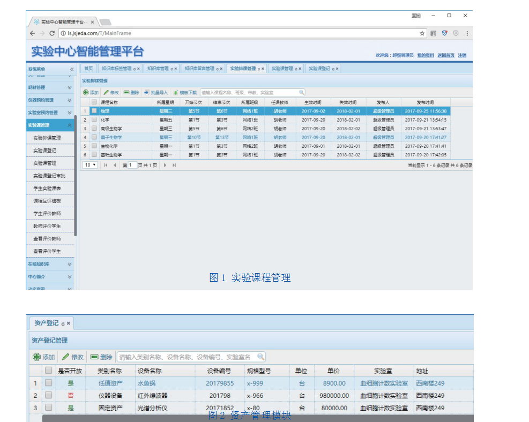This screenshot has width=529, height=422.
Task: Click the 我的资料 link
Action: tap(426, 55)
